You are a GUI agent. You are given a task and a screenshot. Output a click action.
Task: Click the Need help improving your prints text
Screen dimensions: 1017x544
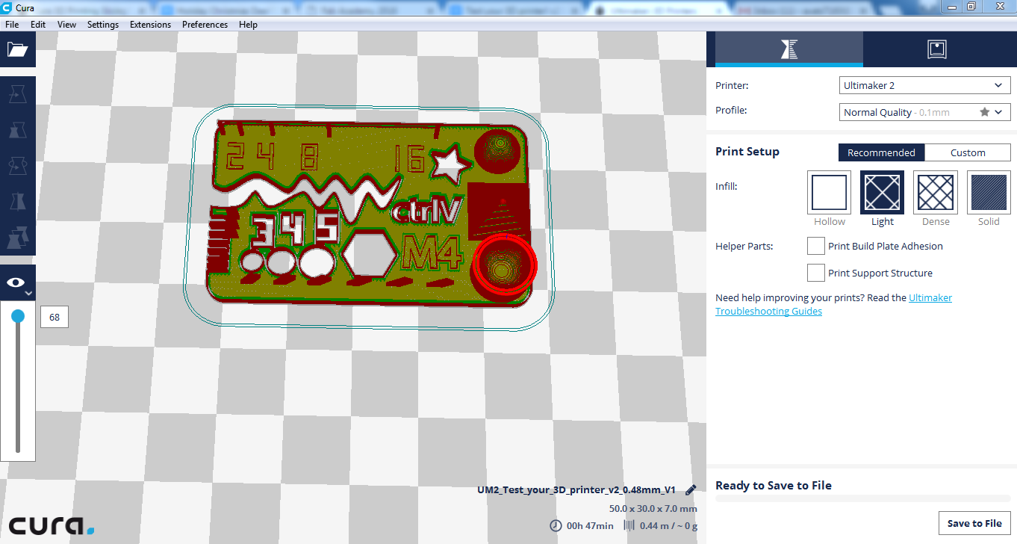811,297
